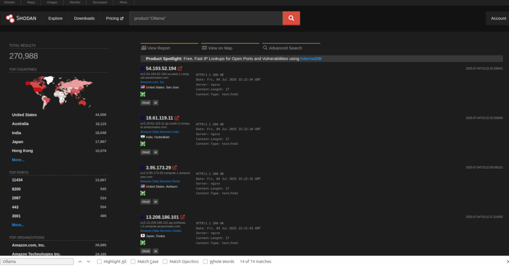Viewport: 509px width, 266px height.
Task: Close the find bar
Action: coord(508,262)
